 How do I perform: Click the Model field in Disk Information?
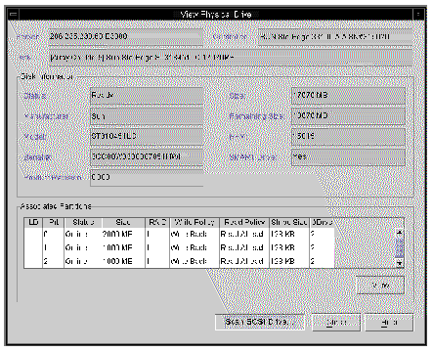click(147, 137)
